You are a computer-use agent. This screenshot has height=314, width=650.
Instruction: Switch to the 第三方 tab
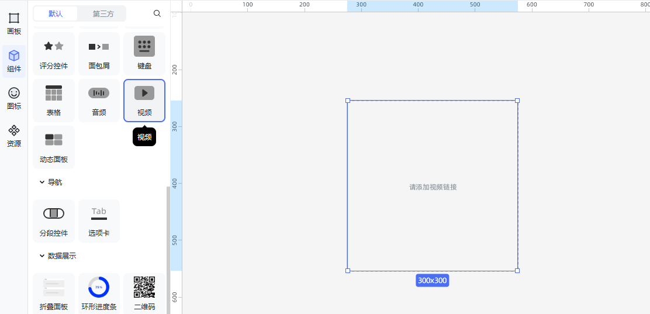pyautogui.click(x=103, y=13)
